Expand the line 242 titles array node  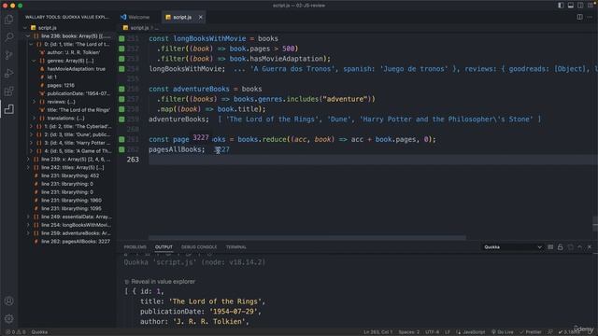click(x=28, y=167)
